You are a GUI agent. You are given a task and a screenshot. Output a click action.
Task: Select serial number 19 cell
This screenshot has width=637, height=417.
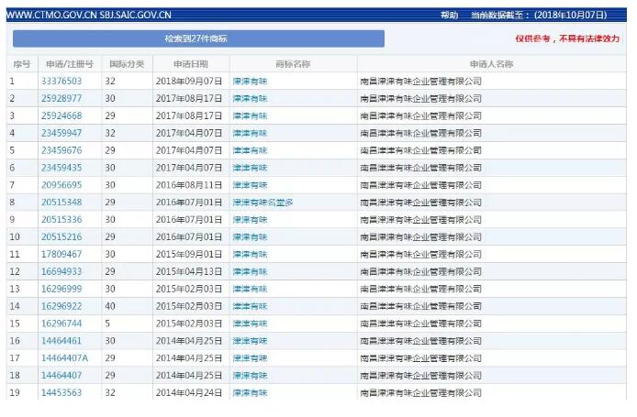pos(15,392)
